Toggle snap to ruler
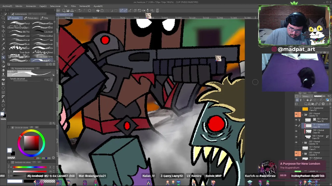Screen dimensions: 332x186 pyautogui.click(x=121, y=11)
